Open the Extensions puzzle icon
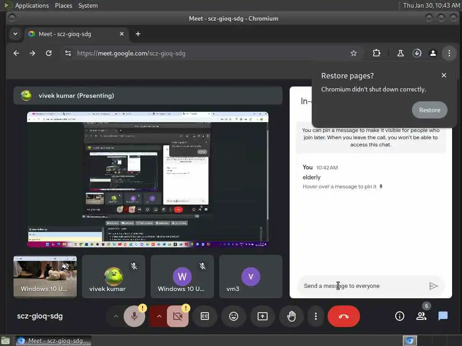 point(376,53)
